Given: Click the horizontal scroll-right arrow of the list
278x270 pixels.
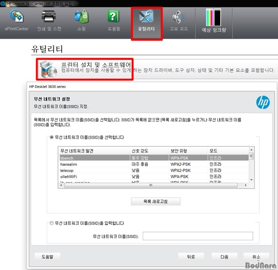Looking at the screenshot, I should (x=246, y=185).
